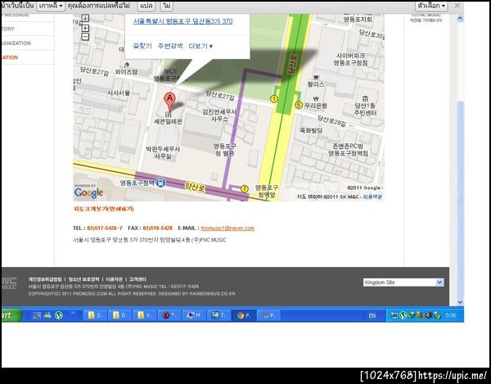Image resolution: width=491 pixels, height=384 pixels.
Task: Open the ตัวเลือก options dropdown
Action: [x=431, y=6]
